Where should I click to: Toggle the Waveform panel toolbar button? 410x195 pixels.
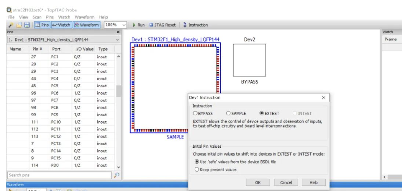(86, 25)
